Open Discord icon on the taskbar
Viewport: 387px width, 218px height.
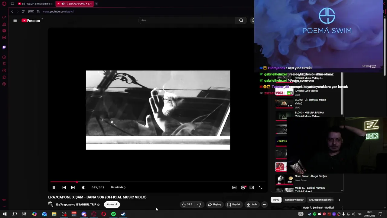pos(84,214)
